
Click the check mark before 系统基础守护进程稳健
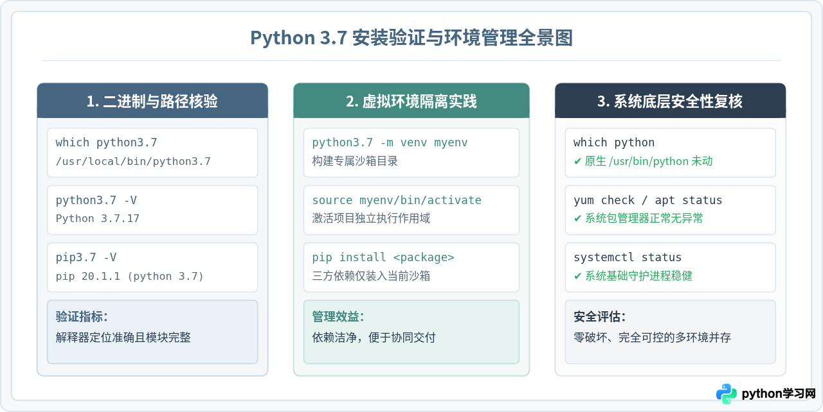coord(577,276)
